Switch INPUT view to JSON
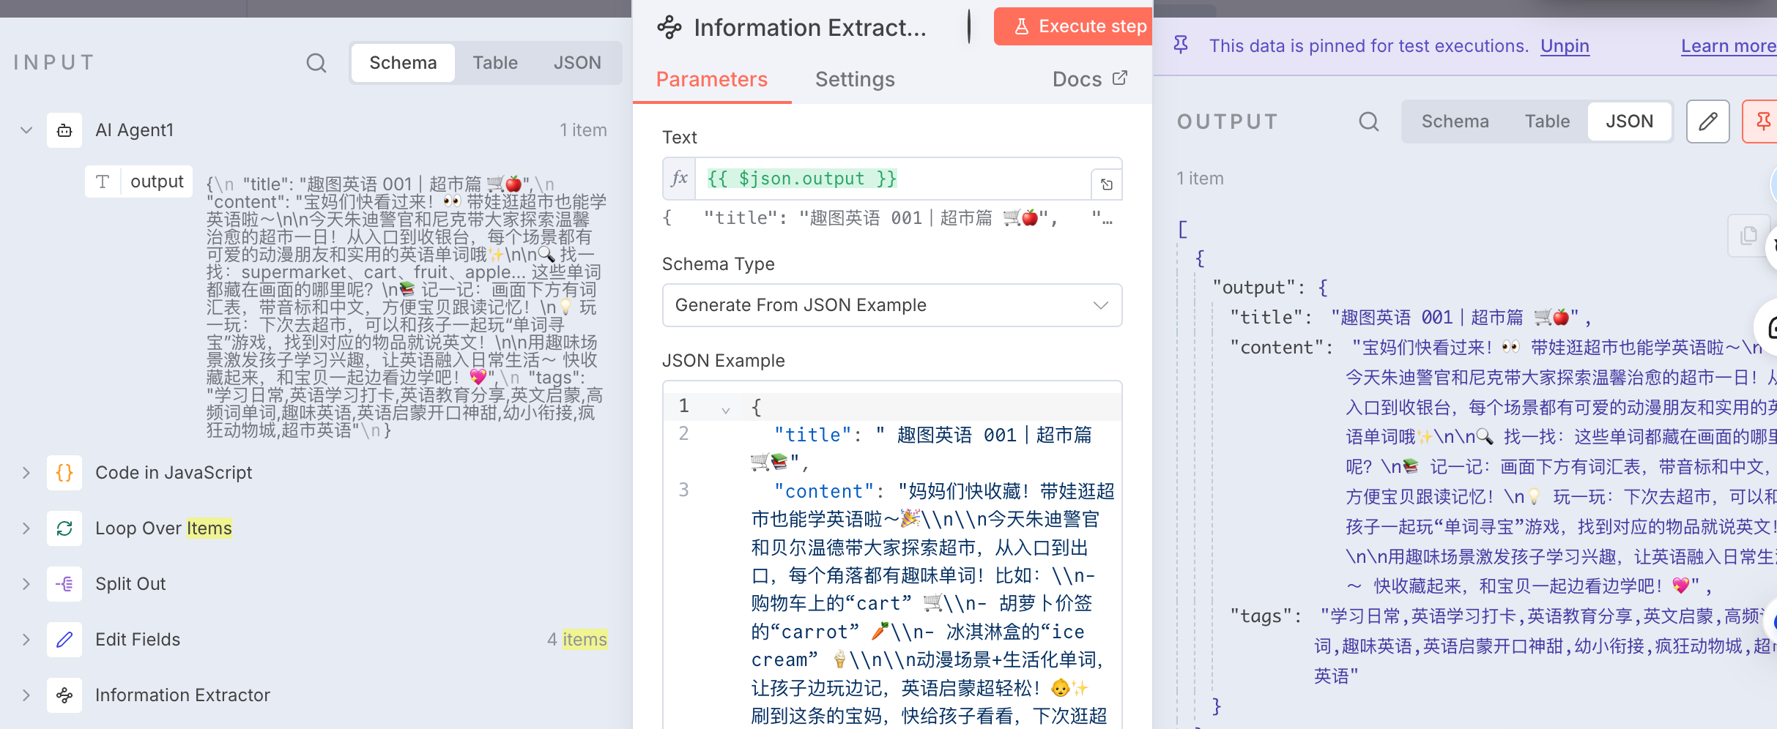 pos(576,63)
